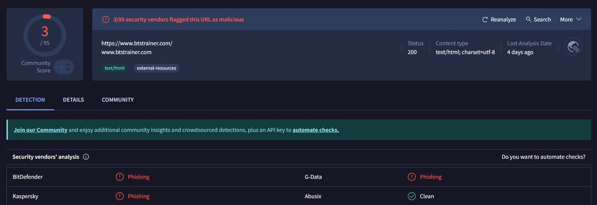Click the Reanalyze circular arrow icon

484,19
